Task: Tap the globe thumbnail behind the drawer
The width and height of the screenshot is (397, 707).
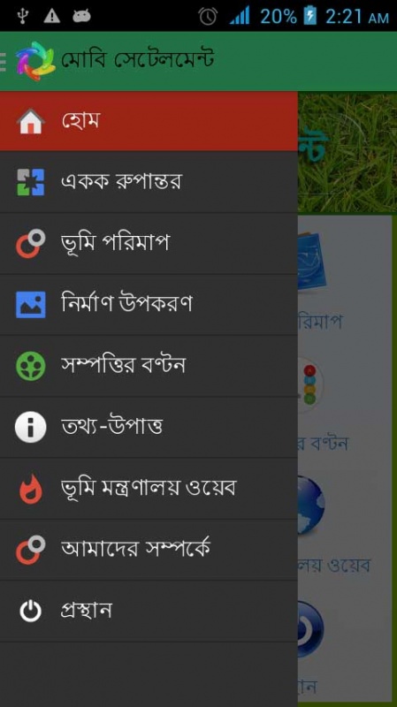Action: [312, 505]
